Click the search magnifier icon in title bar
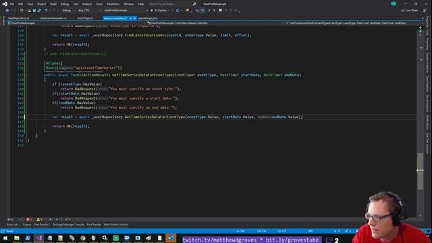The image size is (432, 243). coord(194,4)
